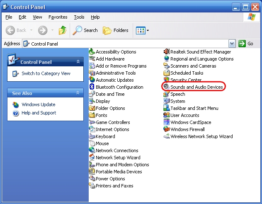Open the Sounds and Audio Devices icon
The image size is (262, 204).
click(x=166, y=87)
